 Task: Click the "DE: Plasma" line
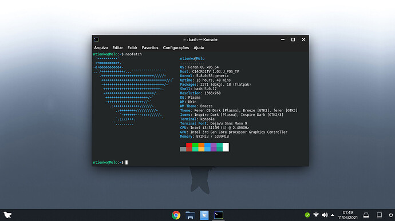tap(190, 97)
